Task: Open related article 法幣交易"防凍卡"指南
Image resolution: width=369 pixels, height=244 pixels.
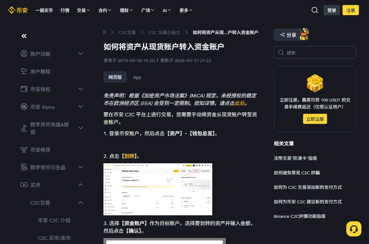Action: (295, 158)
